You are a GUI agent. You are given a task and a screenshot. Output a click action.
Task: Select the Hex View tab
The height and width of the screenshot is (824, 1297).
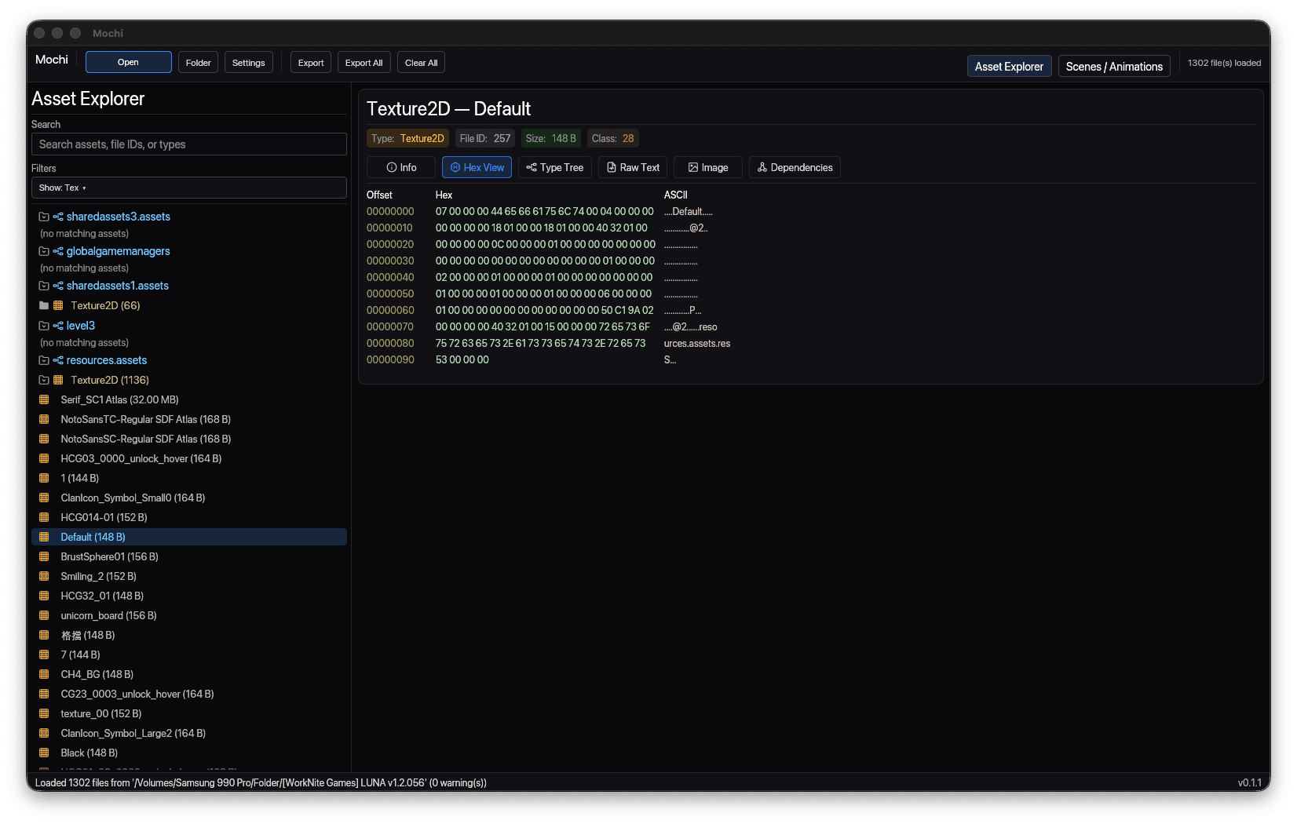pyautogui.click(x=477, y=167)
